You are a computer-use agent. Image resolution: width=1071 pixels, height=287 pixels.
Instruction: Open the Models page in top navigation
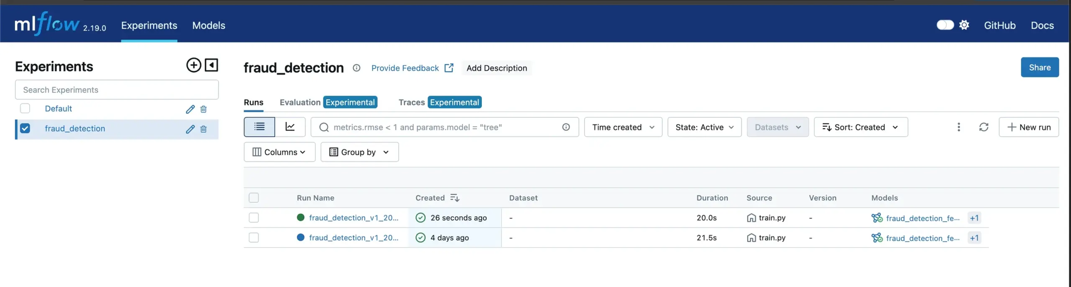(x=208, y=25)
